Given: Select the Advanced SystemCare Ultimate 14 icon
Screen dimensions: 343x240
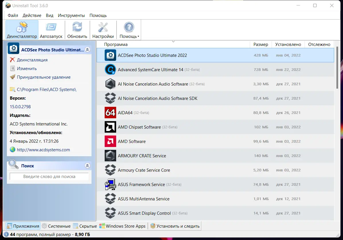Looking at the screenshot, I should pos(110,70).
